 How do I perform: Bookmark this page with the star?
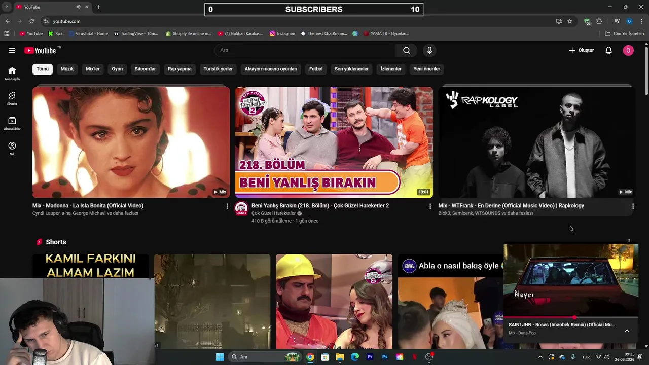pyautogui.click(x=570, y=21)
